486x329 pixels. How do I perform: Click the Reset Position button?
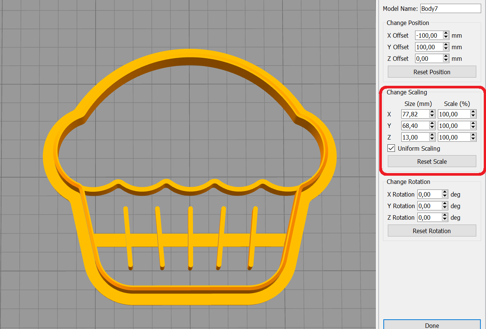point(432,72)
